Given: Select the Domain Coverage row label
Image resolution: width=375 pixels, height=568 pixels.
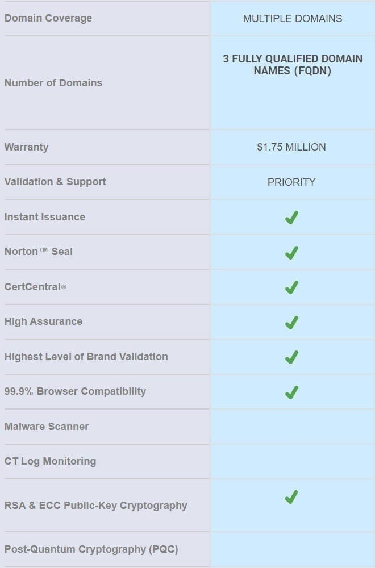Looking at the screenshot, I should pos(48,18).
